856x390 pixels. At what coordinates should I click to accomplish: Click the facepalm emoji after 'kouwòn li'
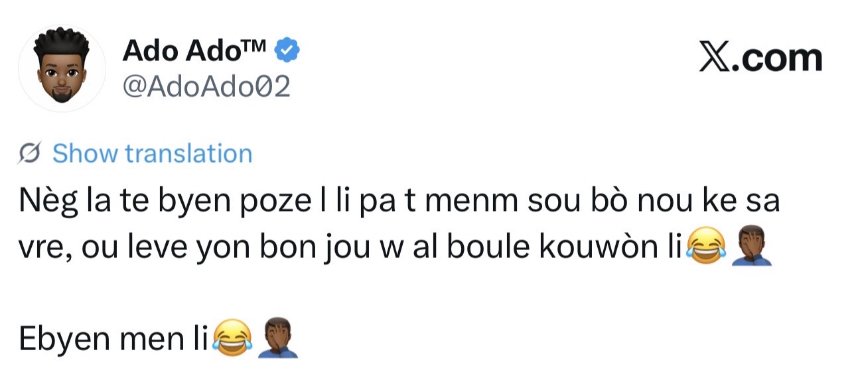pyautogui.click(x=750, y=249)
